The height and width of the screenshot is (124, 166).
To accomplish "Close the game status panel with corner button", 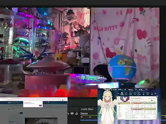I will pyautogui.click(x=157, y=97).
